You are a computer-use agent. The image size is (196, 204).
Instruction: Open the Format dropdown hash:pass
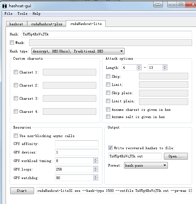(x=146, y=165)
